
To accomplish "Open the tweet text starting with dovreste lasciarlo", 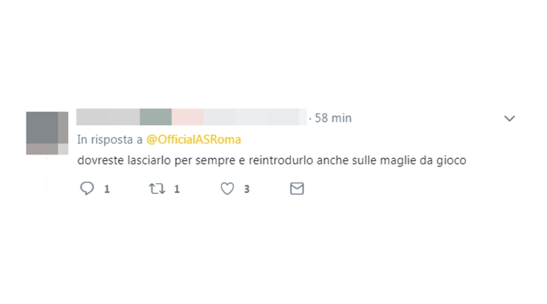I will point(272,161).
